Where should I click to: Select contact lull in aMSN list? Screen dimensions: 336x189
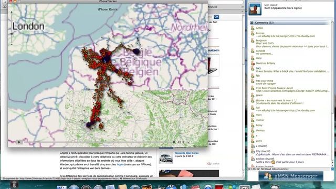(258, 108)
